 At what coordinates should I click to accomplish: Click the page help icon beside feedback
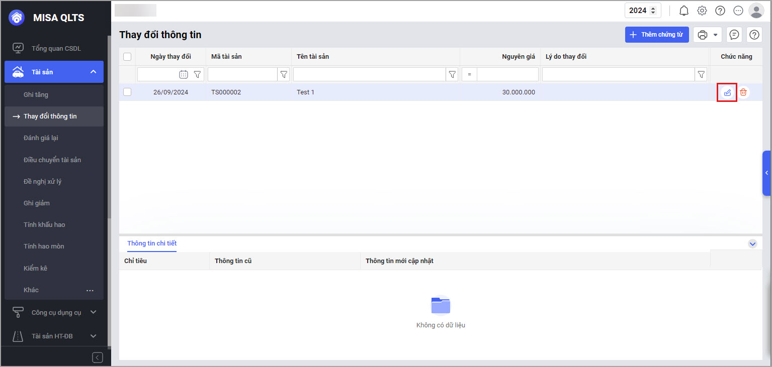(x=754, y=35)
